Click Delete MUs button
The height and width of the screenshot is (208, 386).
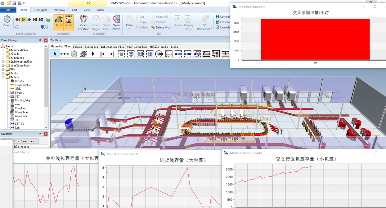161,28
